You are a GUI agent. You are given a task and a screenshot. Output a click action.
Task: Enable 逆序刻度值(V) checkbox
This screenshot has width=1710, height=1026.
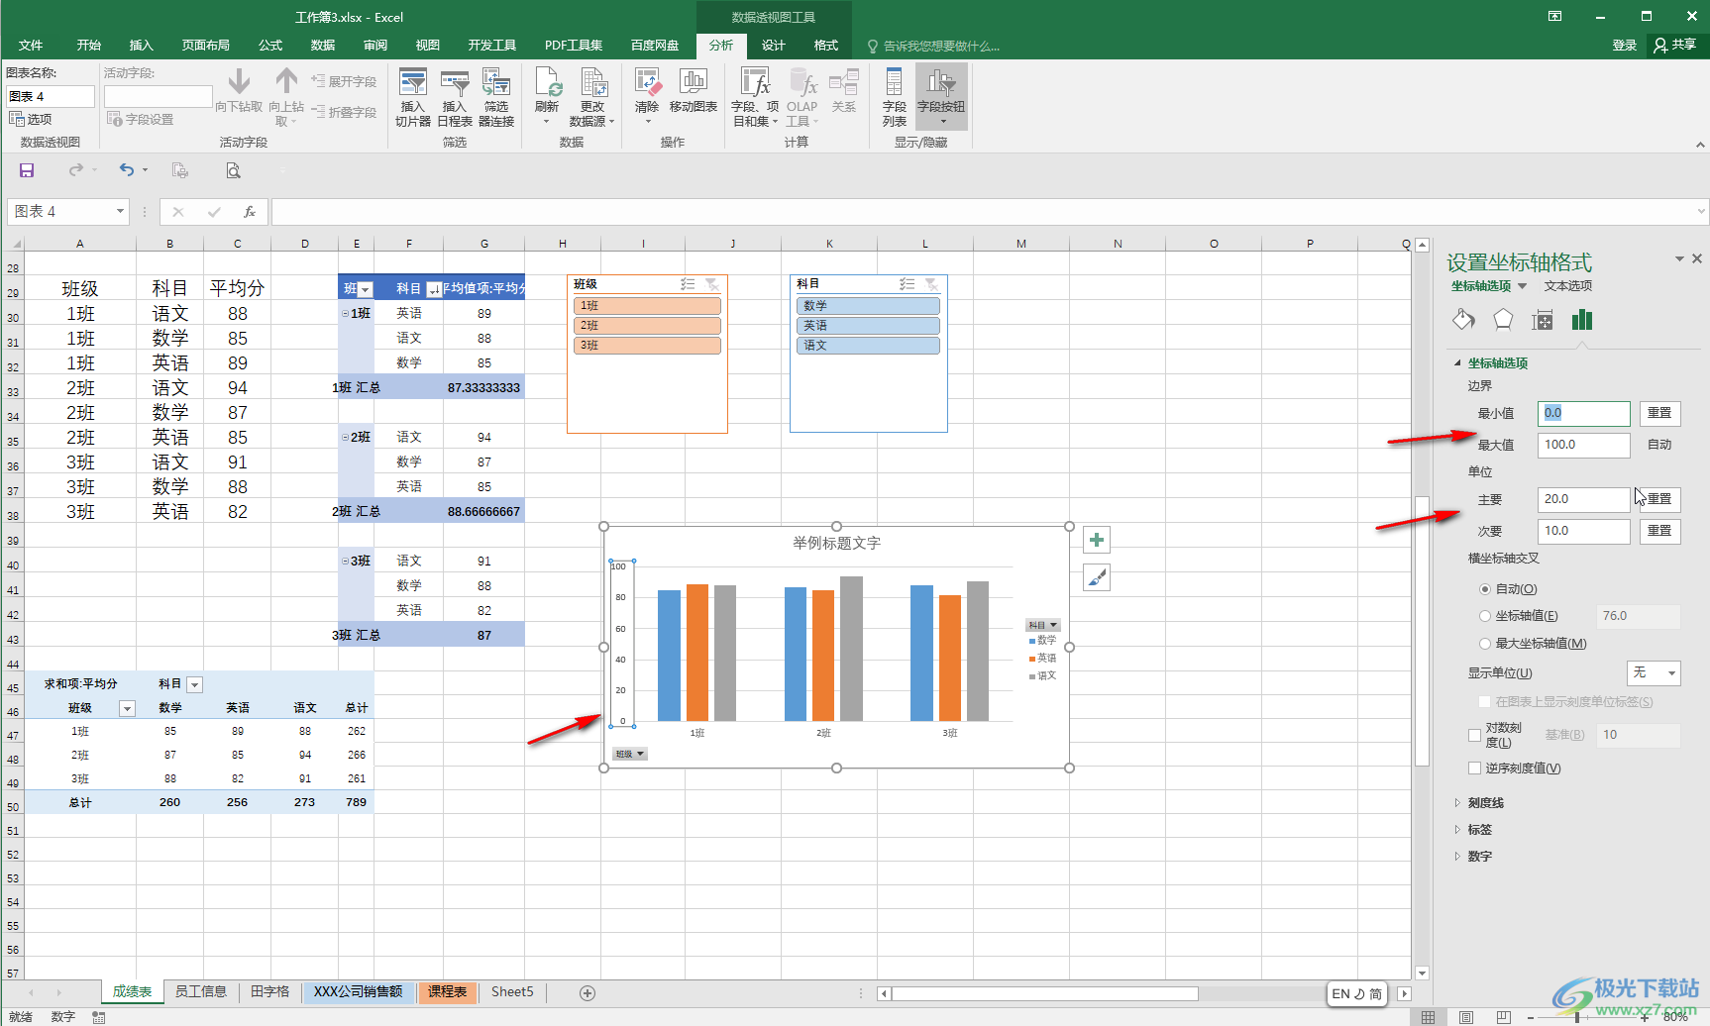coord(1474,769)
